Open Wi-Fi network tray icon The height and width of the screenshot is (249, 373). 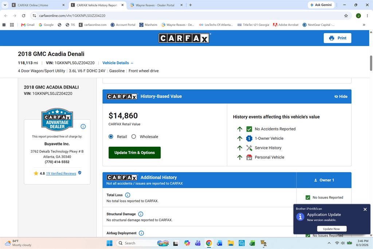click(x=337, y=243)
